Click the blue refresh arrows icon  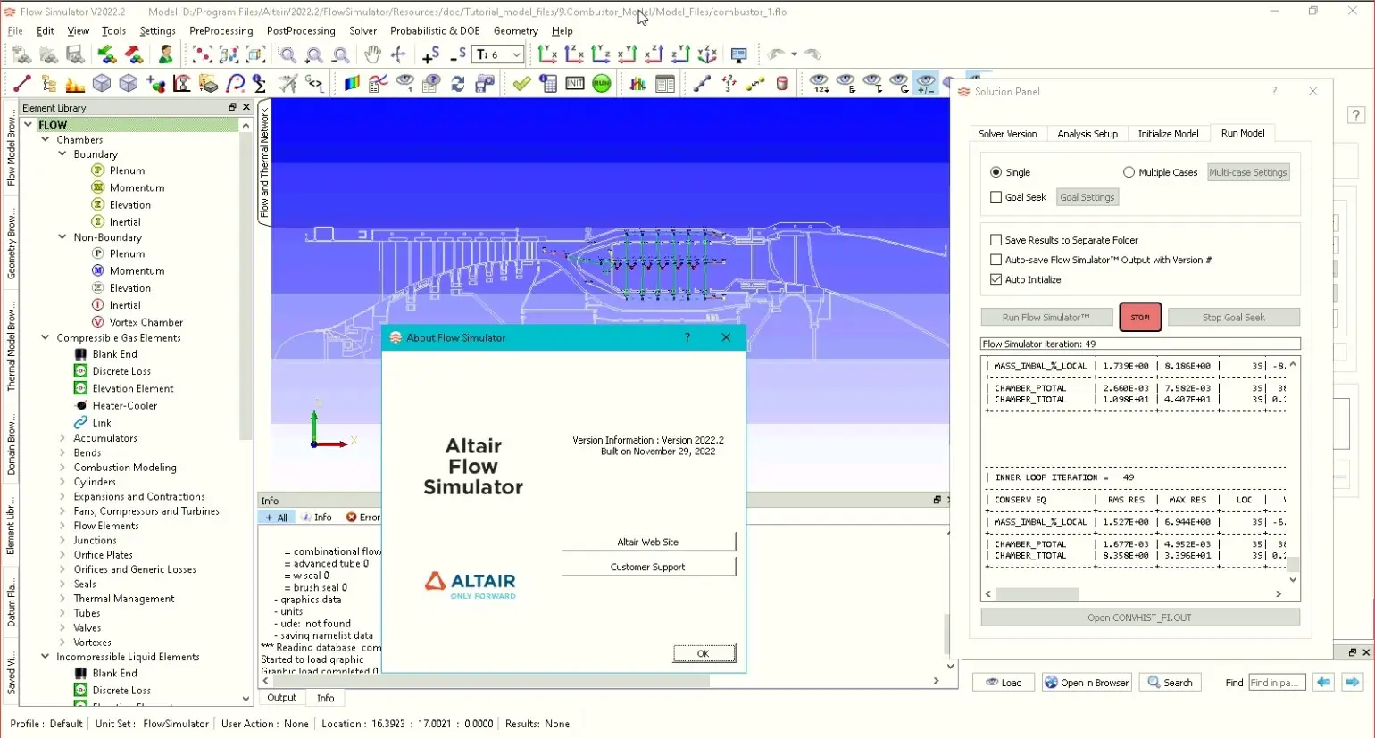click(x=458, y=84)
